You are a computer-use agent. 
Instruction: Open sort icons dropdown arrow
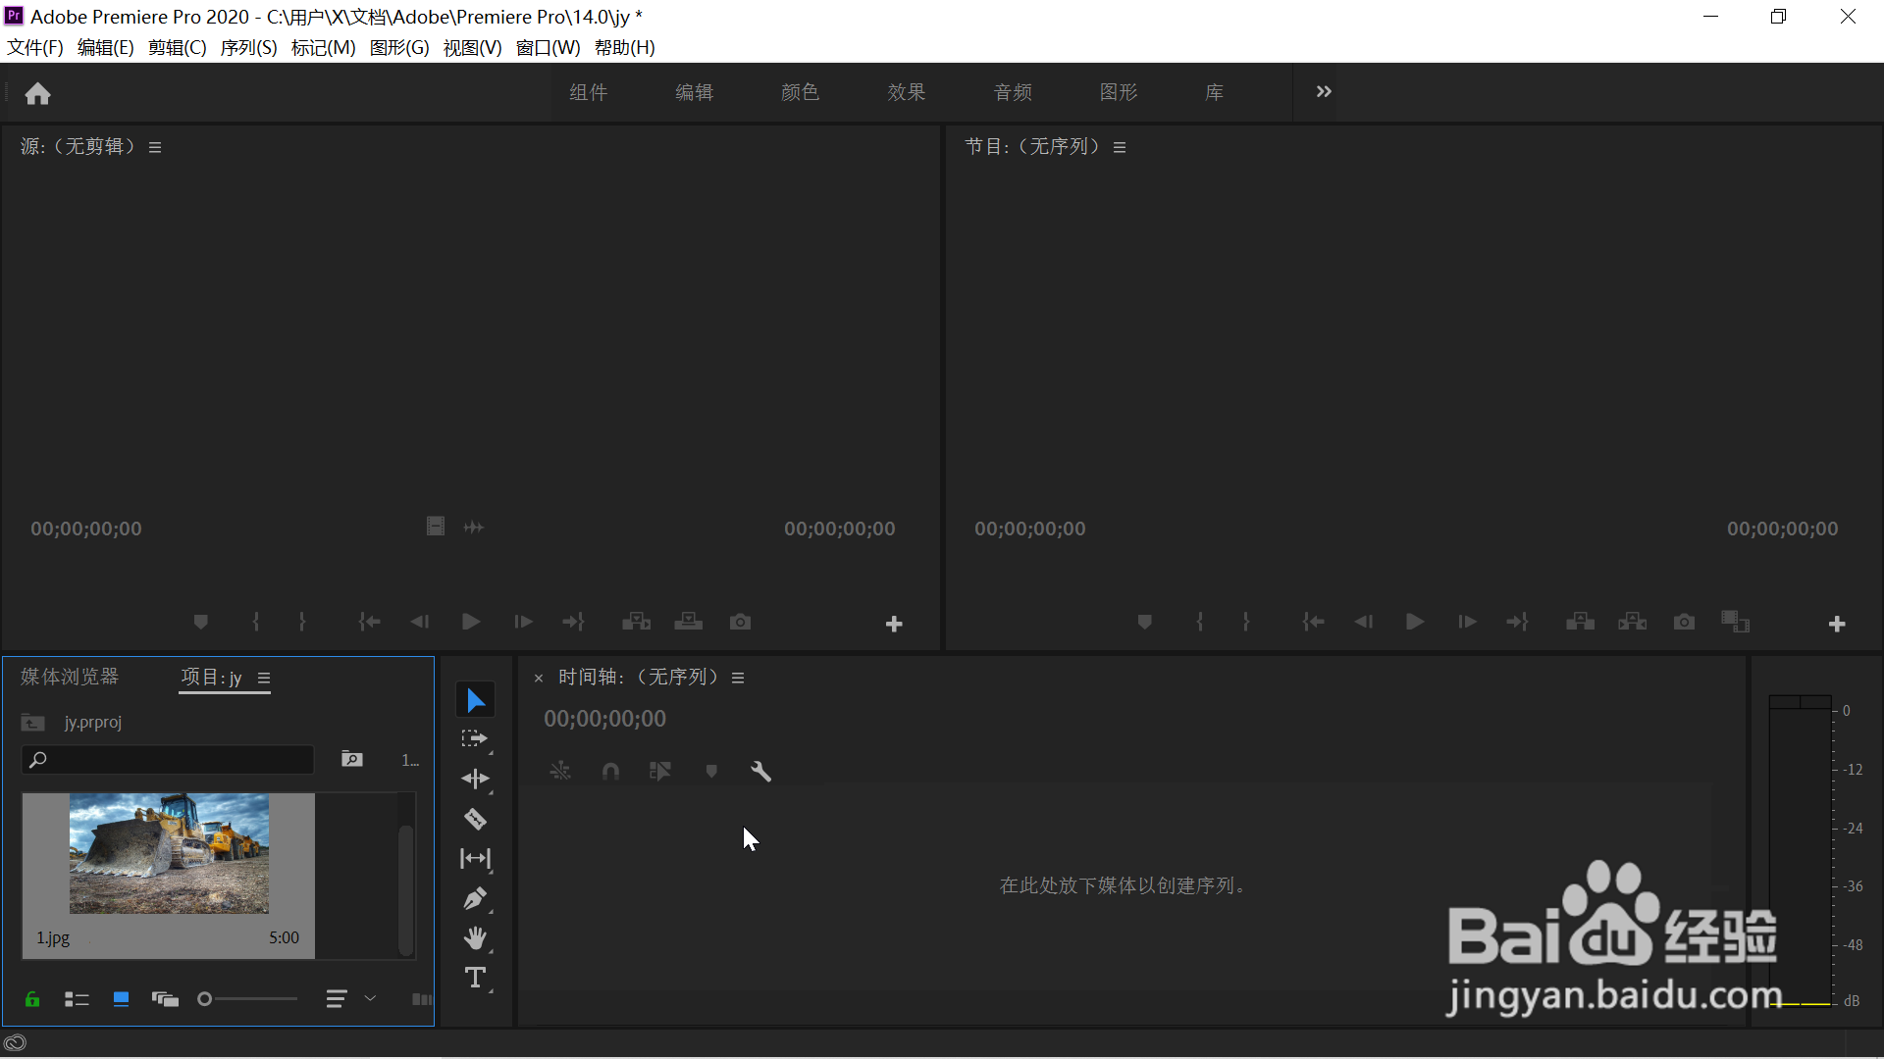coord(370,998)
